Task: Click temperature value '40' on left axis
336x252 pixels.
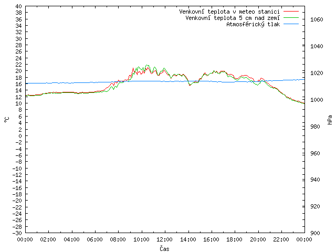Action: coord(19,6)
